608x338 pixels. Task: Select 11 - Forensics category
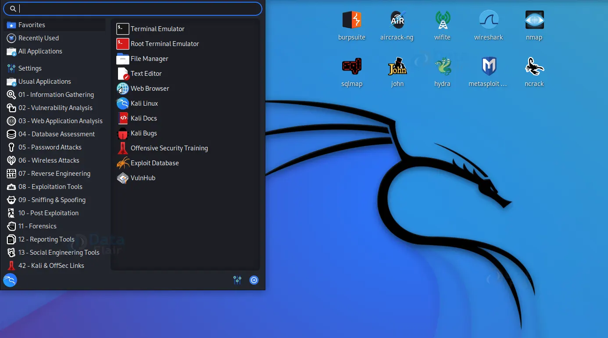(x=54, y=226)
